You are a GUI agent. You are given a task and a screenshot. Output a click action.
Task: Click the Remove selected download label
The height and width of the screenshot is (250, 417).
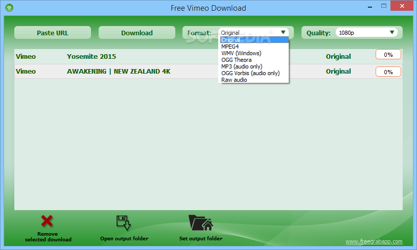[48, 237]
